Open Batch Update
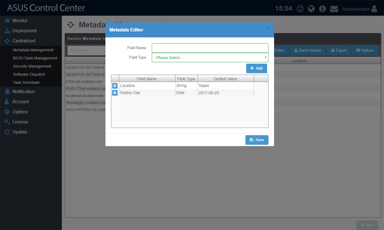 click(x=307, y=50)
